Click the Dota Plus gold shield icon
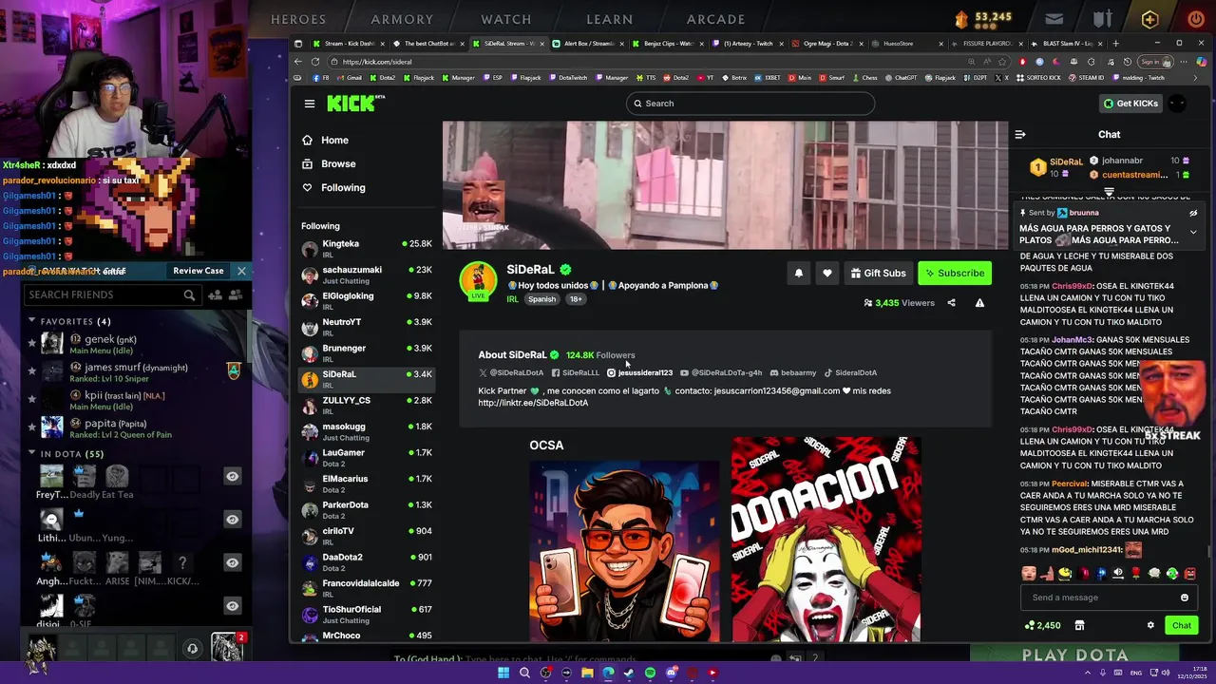Viewport: 1216px width, 684px height. (1150, 19)
